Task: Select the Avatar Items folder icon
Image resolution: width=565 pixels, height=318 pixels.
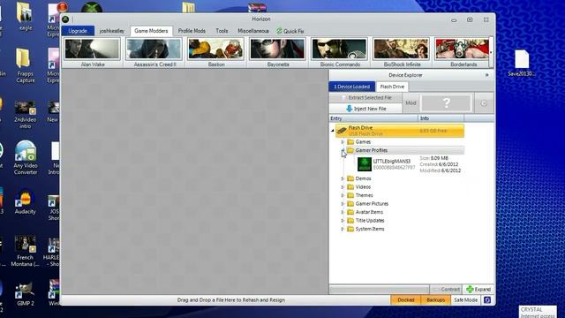Action: pyautogui.click(x=350, y=212)
